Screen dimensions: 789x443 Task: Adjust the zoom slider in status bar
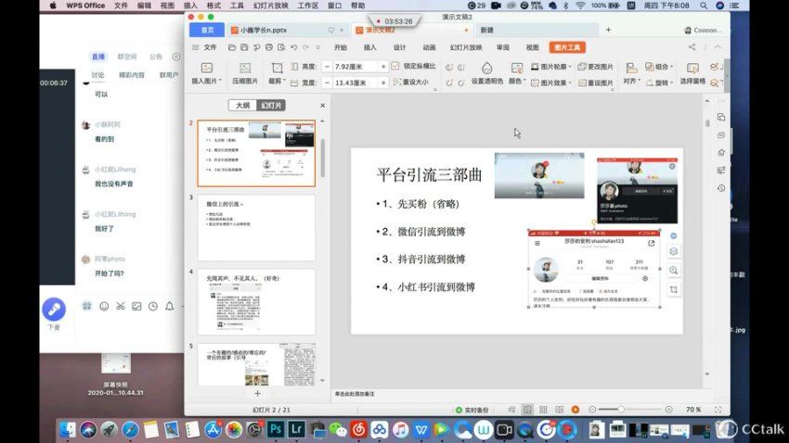621,410
